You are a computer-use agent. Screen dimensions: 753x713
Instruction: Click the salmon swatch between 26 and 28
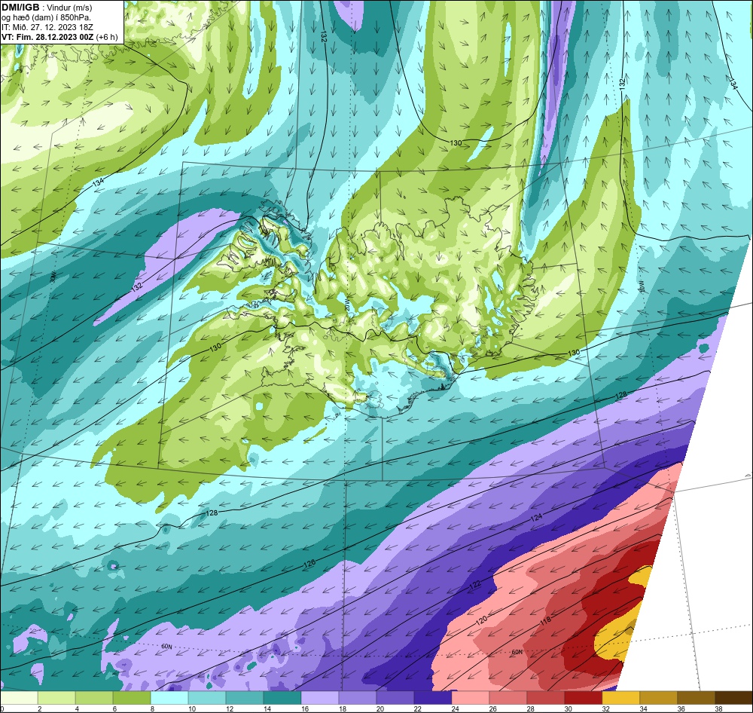coord(508,698)
